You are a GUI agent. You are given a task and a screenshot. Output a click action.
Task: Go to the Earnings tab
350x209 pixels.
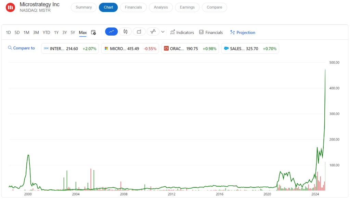click(187, 7)
